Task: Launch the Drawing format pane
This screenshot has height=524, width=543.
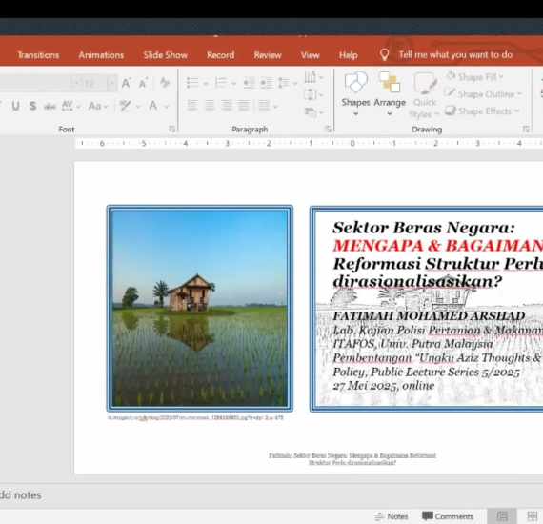Action: [x=526, y=130]
